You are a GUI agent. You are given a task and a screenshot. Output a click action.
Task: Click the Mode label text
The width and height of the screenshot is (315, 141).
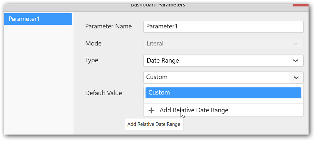[x=93, y=44]
